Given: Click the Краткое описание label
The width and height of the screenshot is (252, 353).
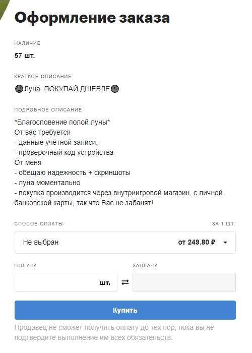Looking at the screenshot, I should click(x=43, y=77).
